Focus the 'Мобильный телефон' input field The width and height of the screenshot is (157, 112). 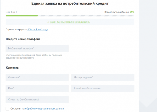(37, 48)
